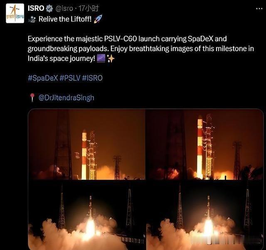
Task: Click the tweet body text about PSLV-C60
Action: (x=141, y=49)
